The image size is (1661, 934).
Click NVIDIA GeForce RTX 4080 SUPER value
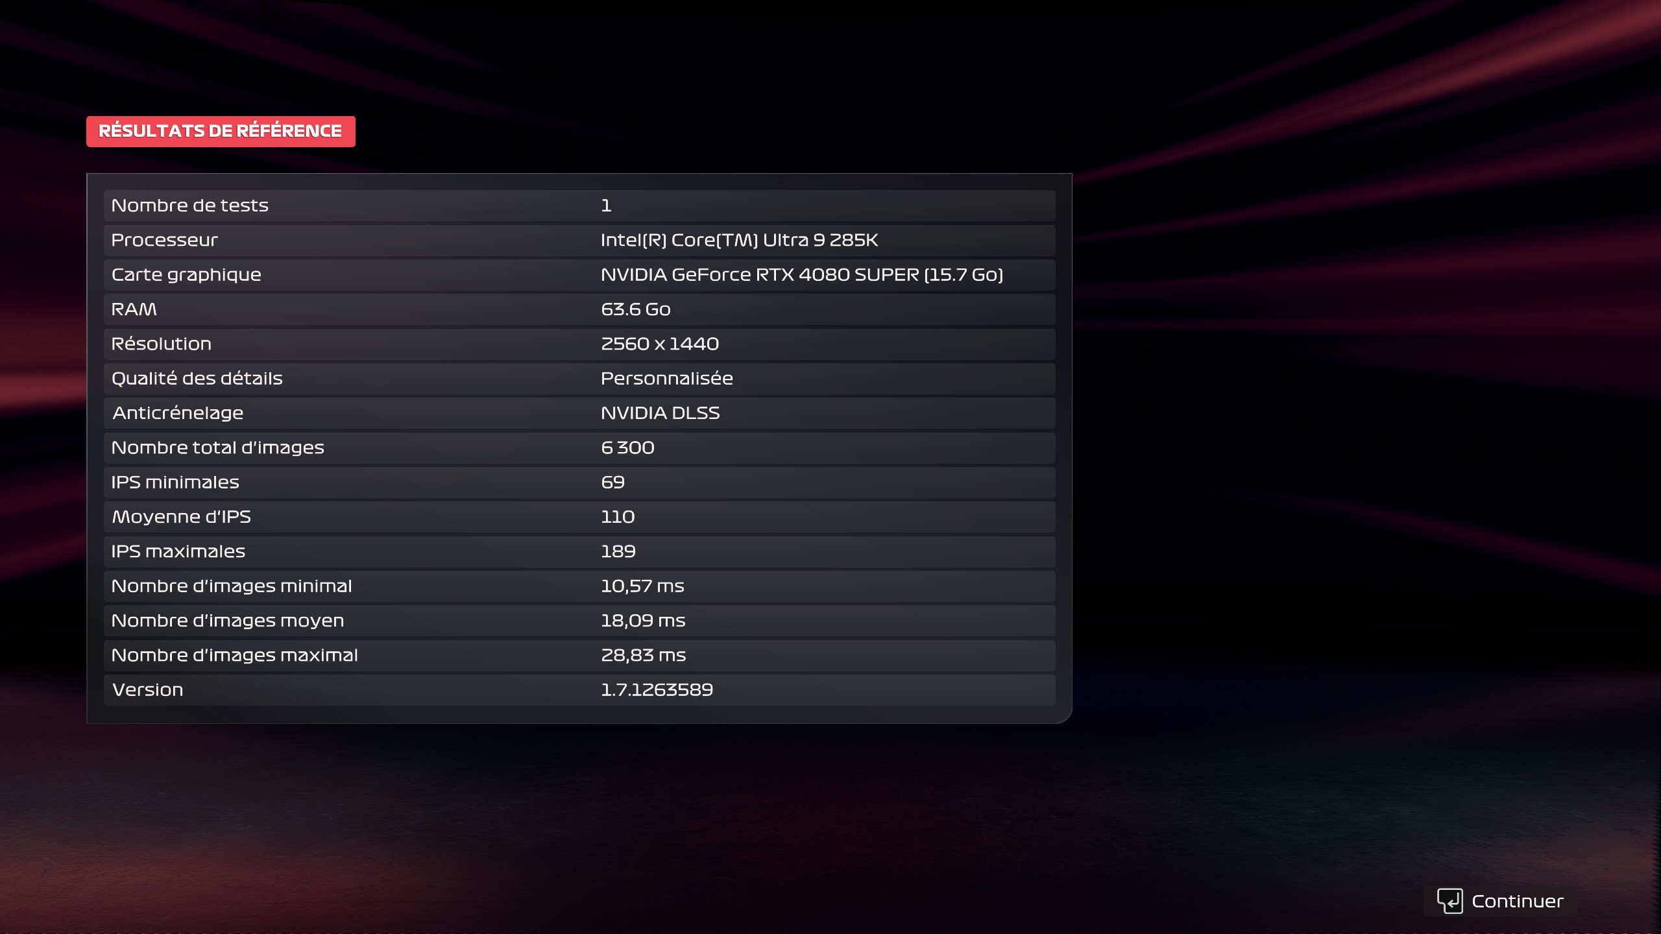[802, 275]
